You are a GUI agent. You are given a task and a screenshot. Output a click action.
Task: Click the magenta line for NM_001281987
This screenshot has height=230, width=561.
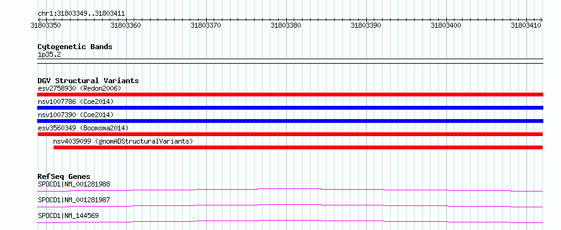tap(290, 205)
